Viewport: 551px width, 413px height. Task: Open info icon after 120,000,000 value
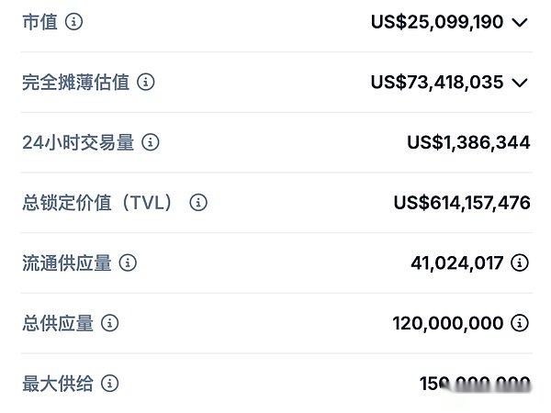520,323
